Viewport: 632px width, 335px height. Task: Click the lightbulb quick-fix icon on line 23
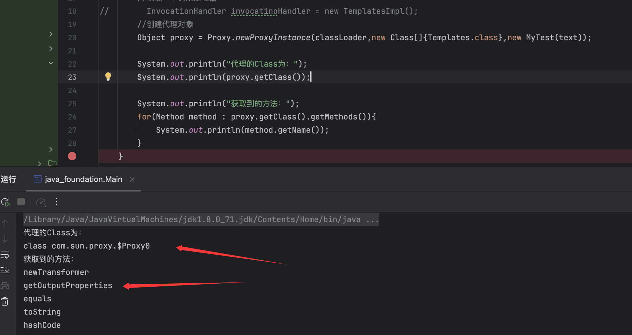point(108,77)
